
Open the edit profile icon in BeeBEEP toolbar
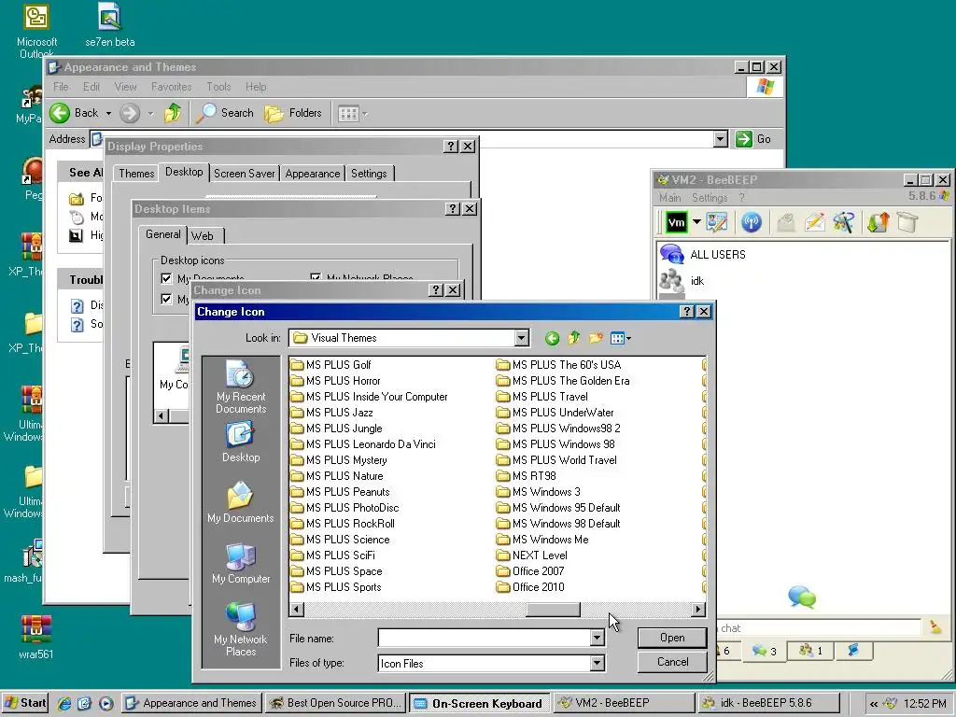coord(717,222)
